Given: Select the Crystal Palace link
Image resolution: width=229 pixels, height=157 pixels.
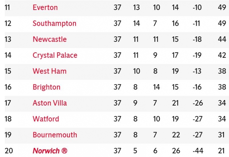Looking at the screenshot, I should click(x=55, y=55).
